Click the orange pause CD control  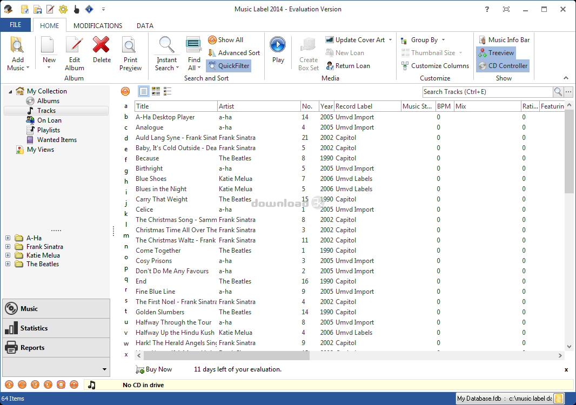(22, 384)
